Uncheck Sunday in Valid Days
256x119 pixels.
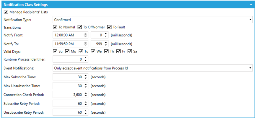pos(55,52)
